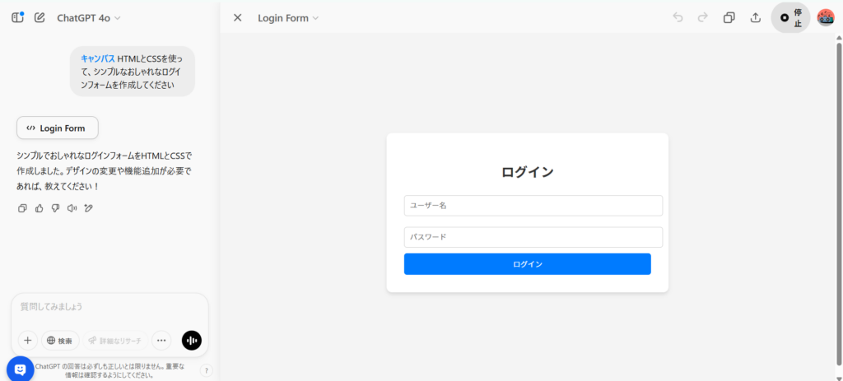The width and height of the screenshot is (843, 381).
Task: Open the ChatGPT sidebar panel
Action: coord(18,17)
